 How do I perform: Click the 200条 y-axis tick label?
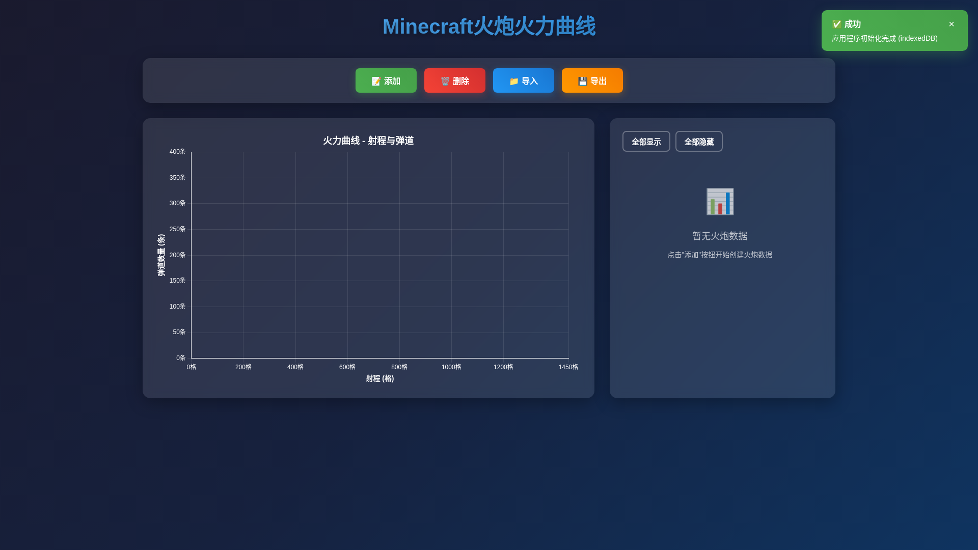pyautogui.click(x=177, y=255)
